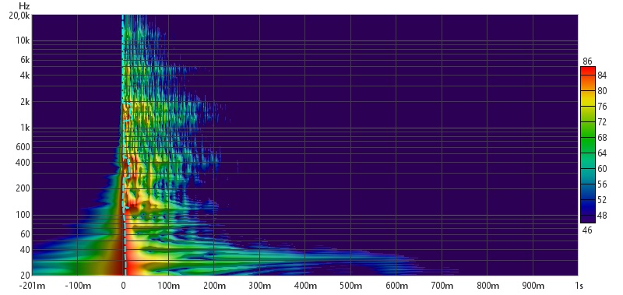623x295 pixels.
Task: Click the 1k frequency axis label
Action: [26, 128]
